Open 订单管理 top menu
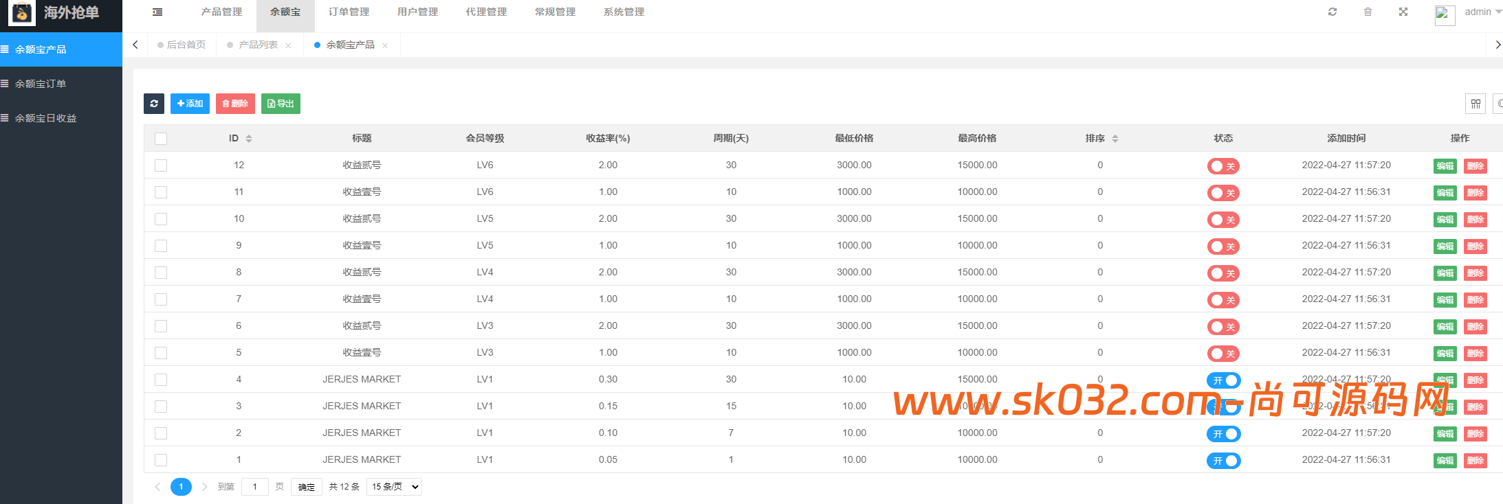 349,12
